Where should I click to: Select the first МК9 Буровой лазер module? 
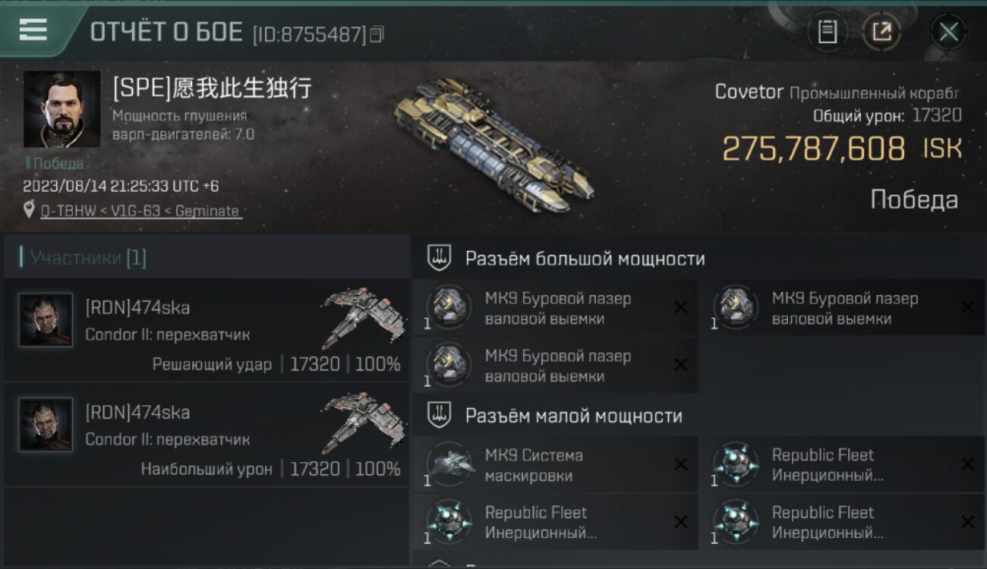click(555, 308)
